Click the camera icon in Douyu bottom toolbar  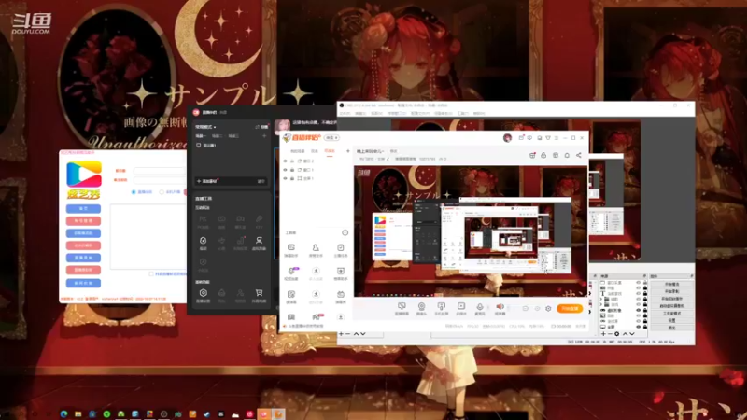coord(421,306)
